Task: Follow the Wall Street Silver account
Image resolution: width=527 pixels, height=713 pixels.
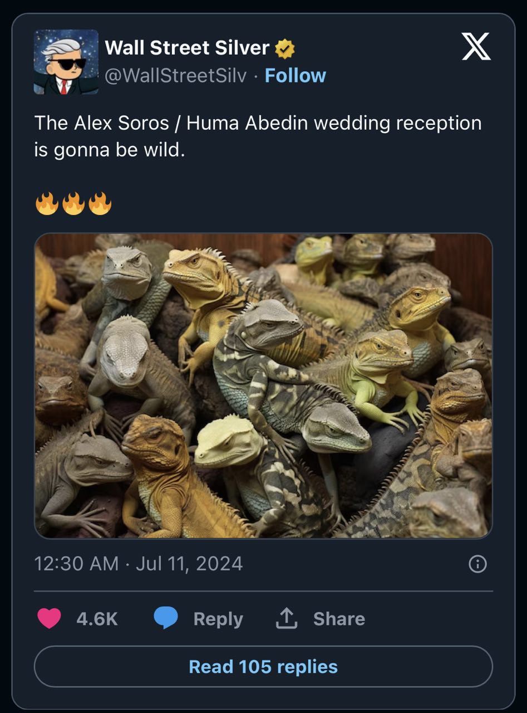Action: tap(295, 76)
